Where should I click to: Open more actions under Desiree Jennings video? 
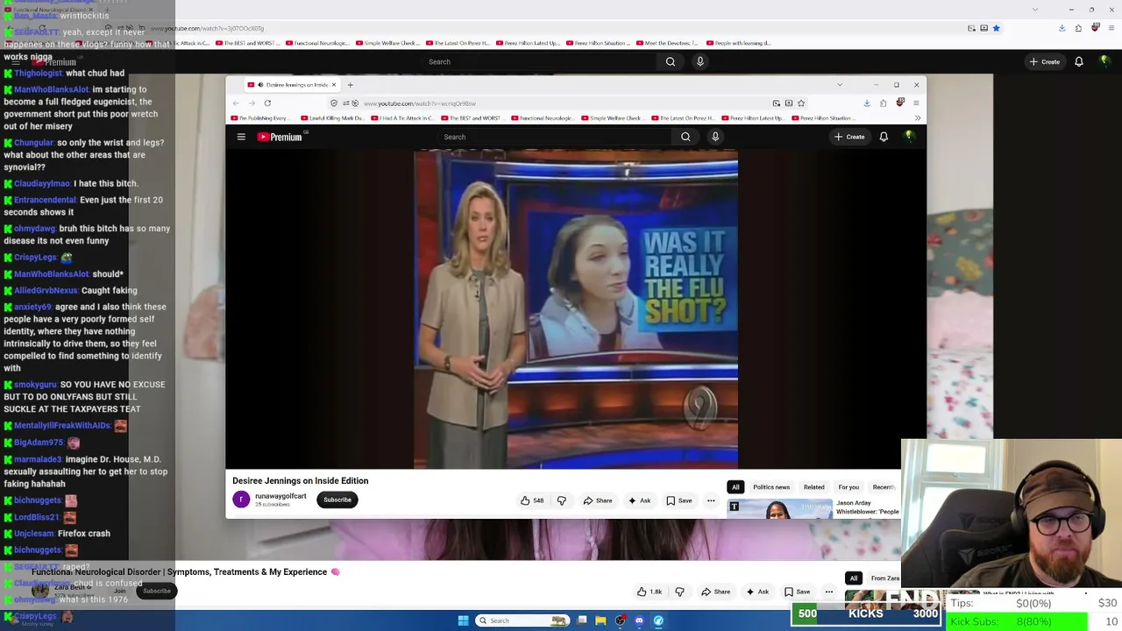click(711, 500)
